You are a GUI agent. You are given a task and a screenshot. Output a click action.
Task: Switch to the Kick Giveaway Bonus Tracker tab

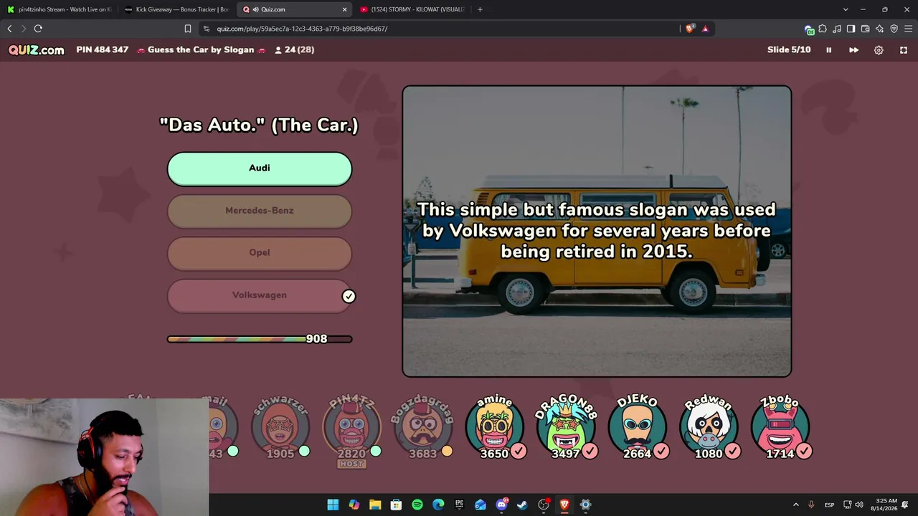pyautogui.click(x=176, y=9)
